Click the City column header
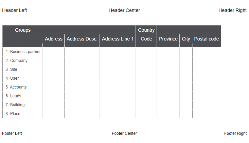The height and width of the screenshot is (143, 249). (186, 39)
